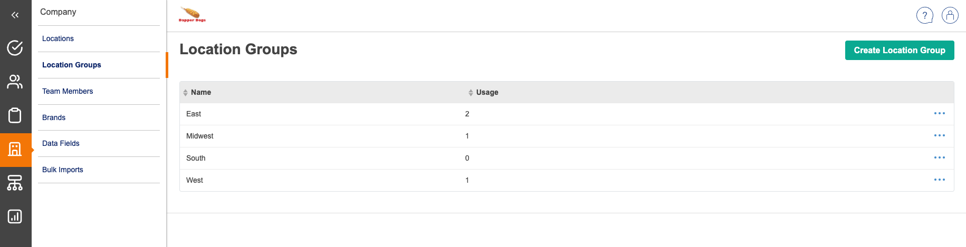Open the org hierarchy icon in sidebar
966x247 pixels.
15,183
